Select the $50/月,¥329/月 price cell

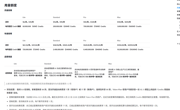point(90,22)
